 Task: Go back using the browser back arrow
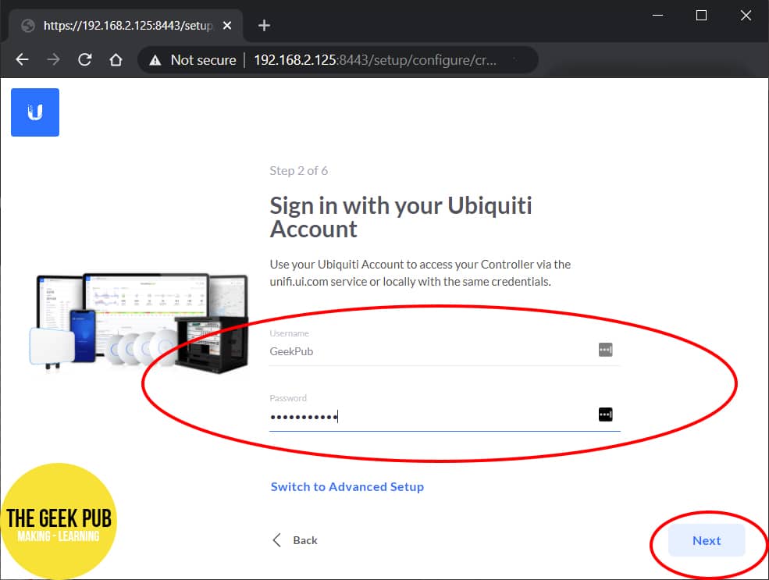23,60
